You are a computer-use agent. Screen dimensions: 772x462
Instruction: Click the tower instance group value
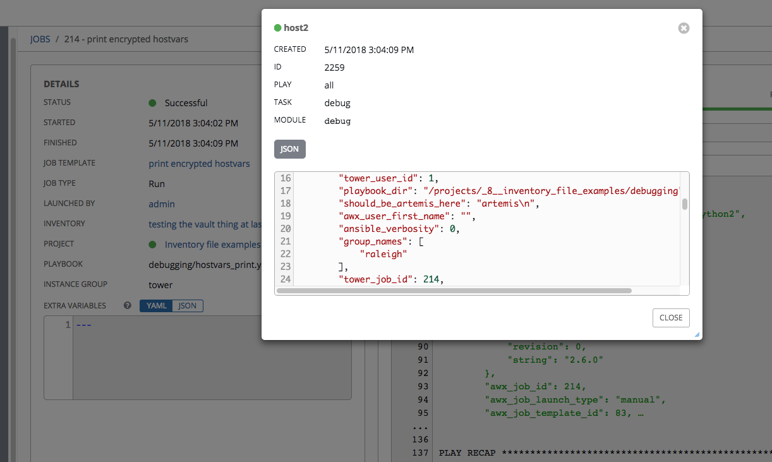160,285
